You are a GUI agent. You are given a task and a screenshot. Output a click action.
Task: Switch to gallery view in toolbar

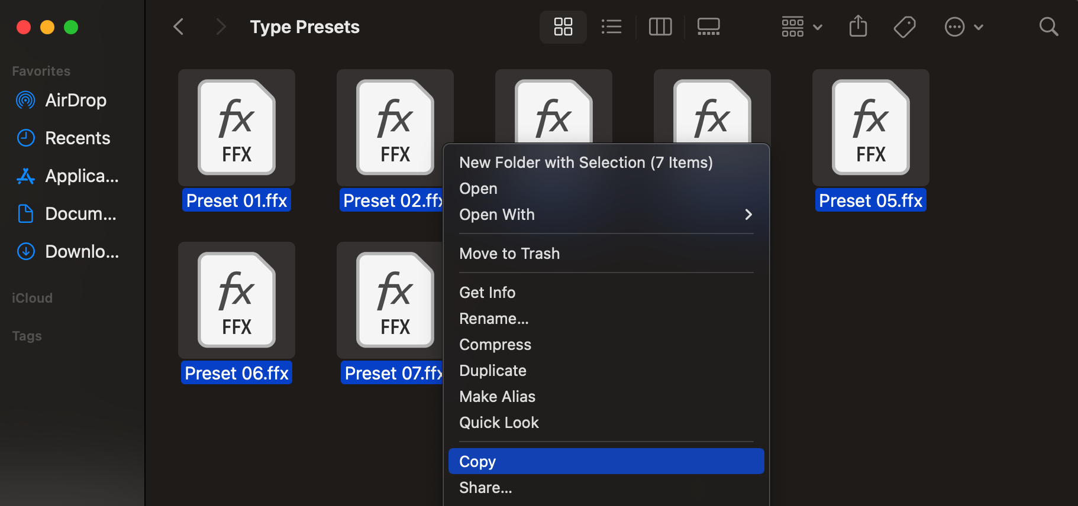(708, 27)
